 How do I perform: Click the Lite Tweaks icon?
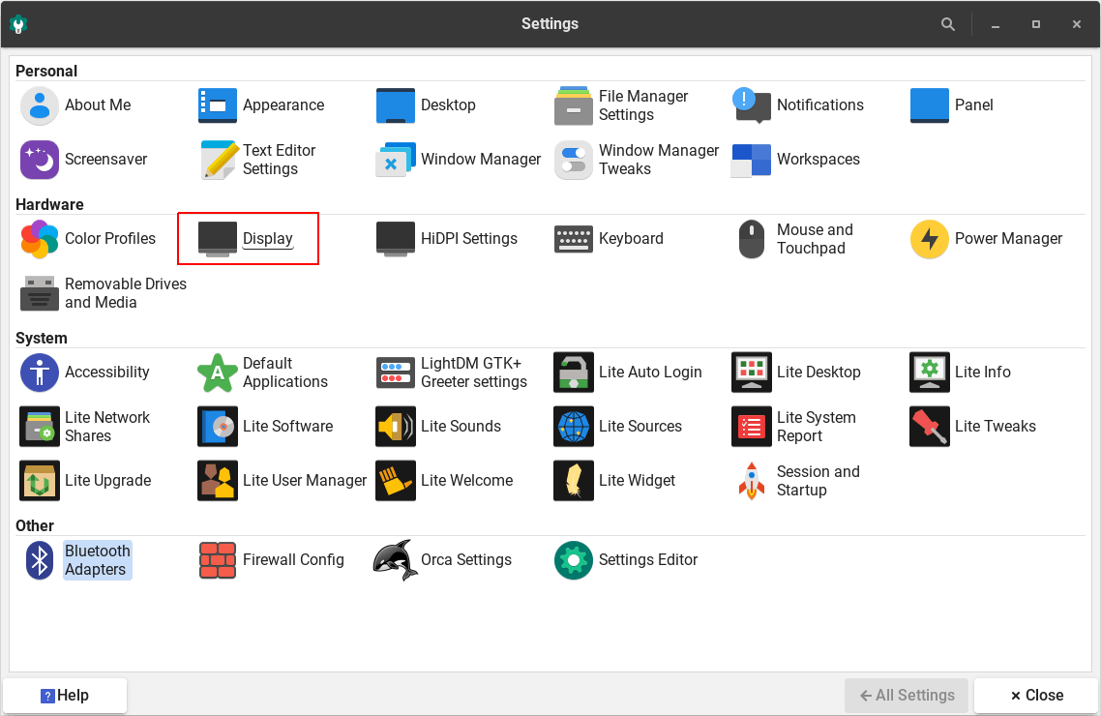[x=930, y=427]
